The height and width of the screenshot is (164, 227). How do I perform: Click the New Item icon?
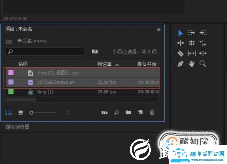click(x=140, y=112)
